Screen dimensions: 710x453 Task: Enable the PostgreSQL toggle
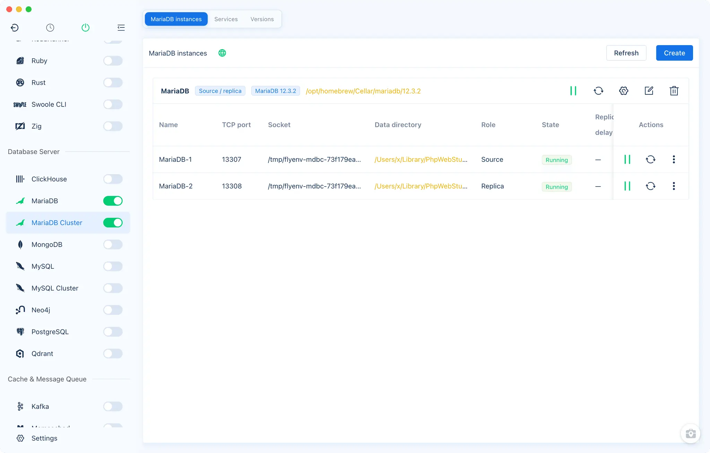113,332
